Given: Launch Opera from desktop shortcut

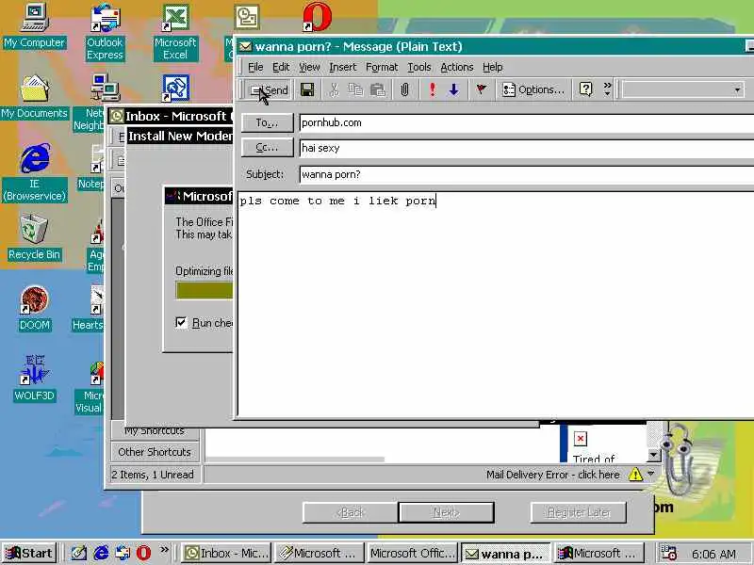Looking at the screenshot, I should (x=317, y=17).
